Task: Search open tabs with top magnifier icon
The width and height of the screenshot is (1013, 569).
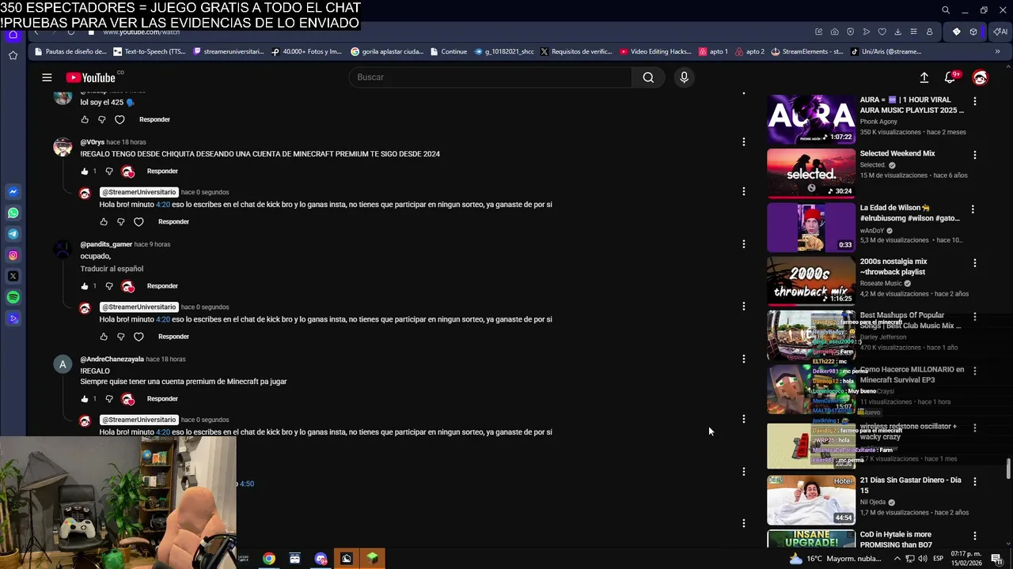Action: [945, 10]
